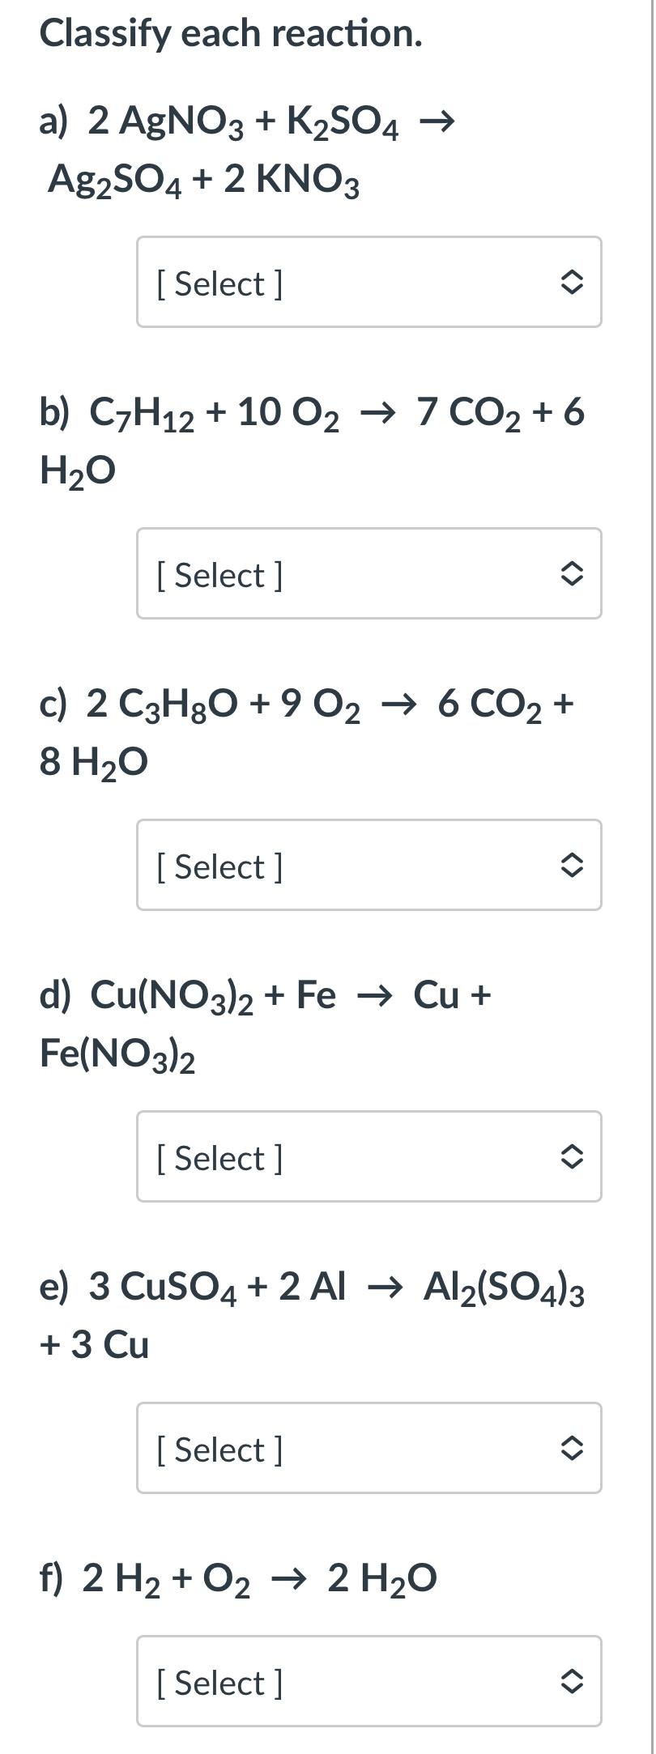Click the chevron arrows beneath the AgNO3 reaction
The height and width of the screenshot is (1754, 656).
tap(571, 283)
